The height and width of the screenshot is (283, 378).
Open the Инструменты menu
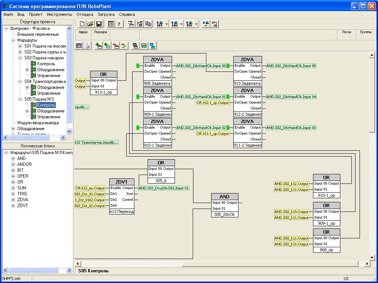pos(59,14)
